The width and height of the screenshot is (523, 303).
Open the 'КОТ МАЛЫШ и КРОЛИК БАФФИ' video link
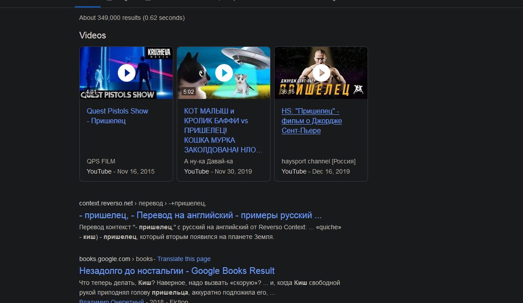click(223, 130)
